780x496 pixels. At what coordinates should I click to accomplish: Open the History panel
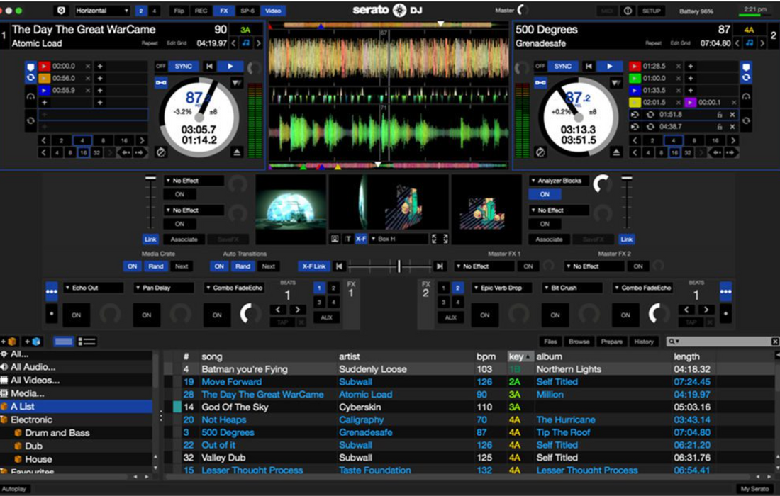pos(644,342)
